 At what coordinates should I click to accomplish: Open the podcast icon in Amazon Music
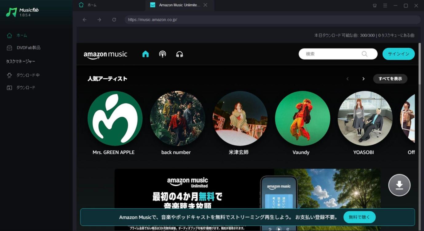tap(162, 54)
